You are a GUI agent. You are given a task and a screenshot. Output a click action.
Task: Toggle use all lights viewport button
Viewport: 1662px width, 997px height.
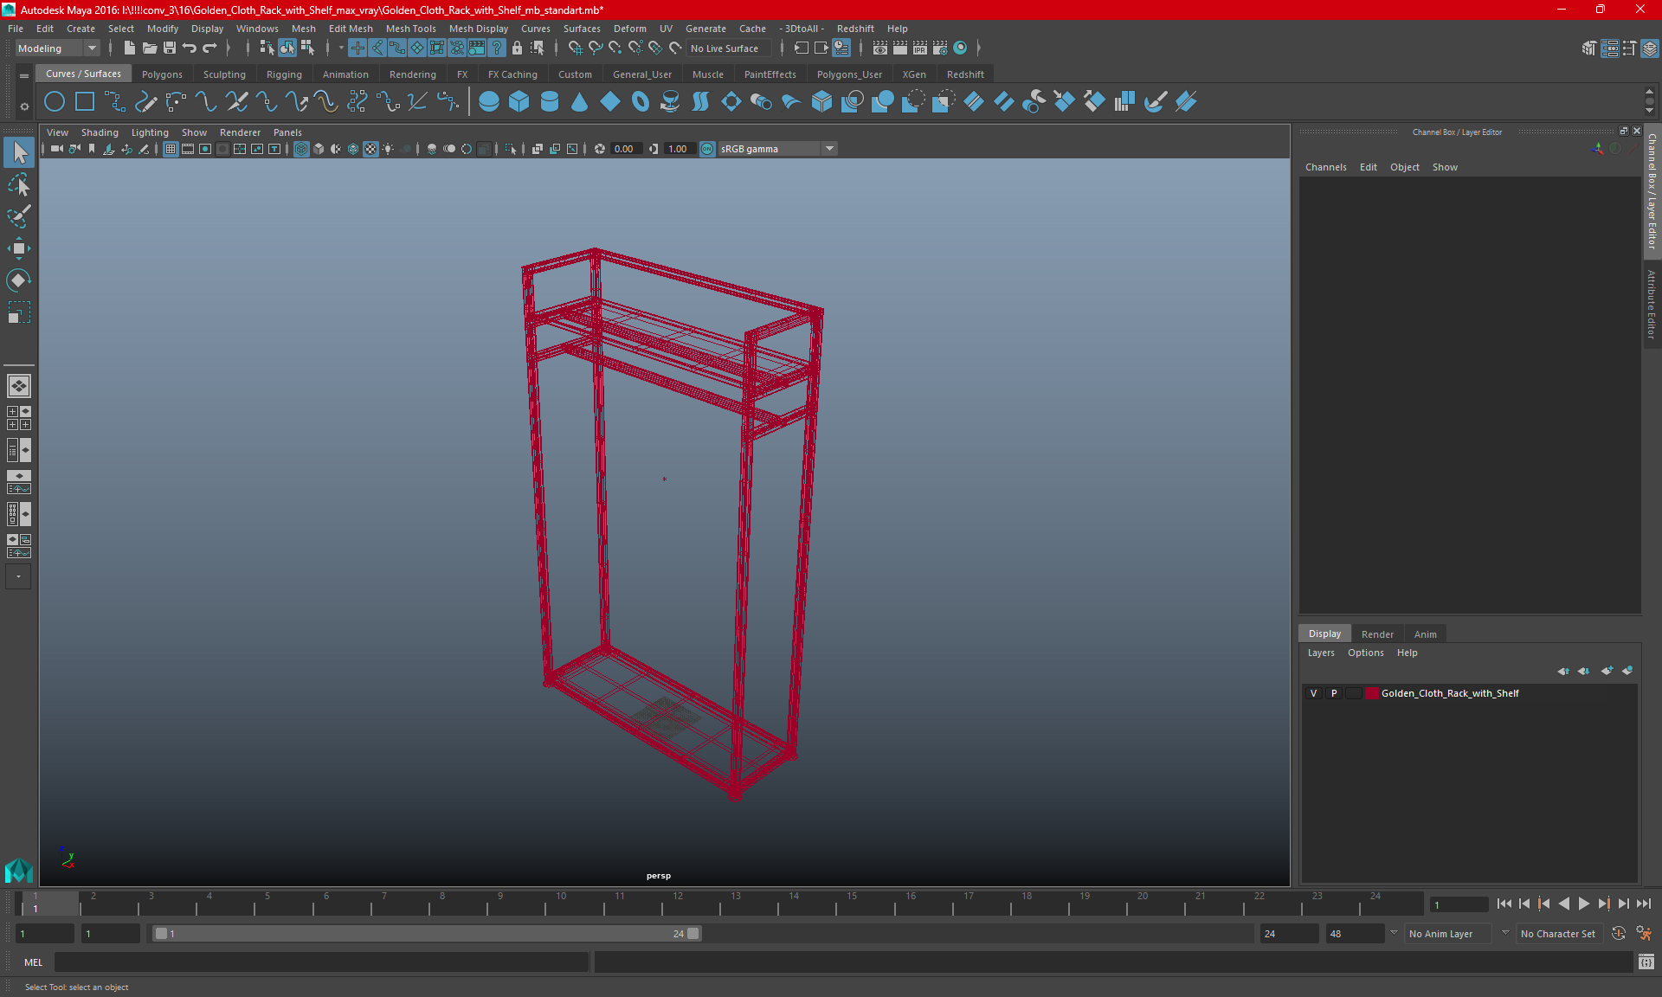pos(388,149)
